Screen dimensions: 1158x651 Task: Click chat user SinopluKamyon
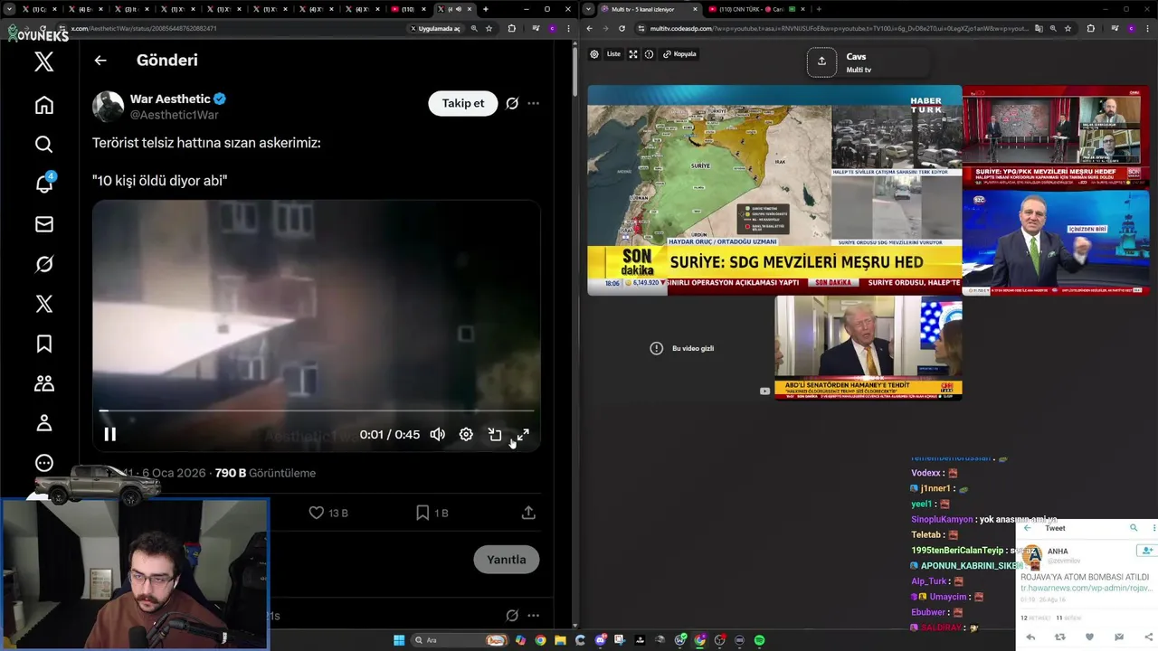tap(942, 520)
